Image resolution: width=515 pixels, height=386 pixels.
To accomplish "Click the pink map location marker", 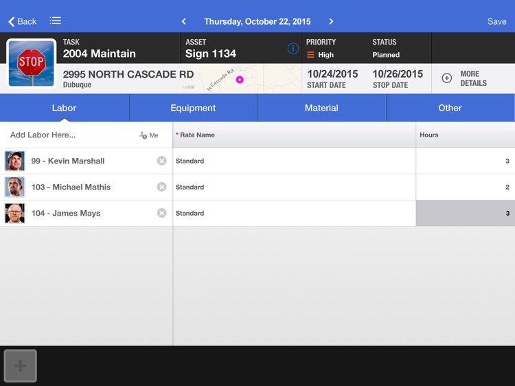I will [x=240, y=80].
